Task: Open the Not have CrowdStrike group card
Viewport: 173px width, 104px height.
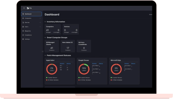Action: pyautogui.click(x=84, y=46)
